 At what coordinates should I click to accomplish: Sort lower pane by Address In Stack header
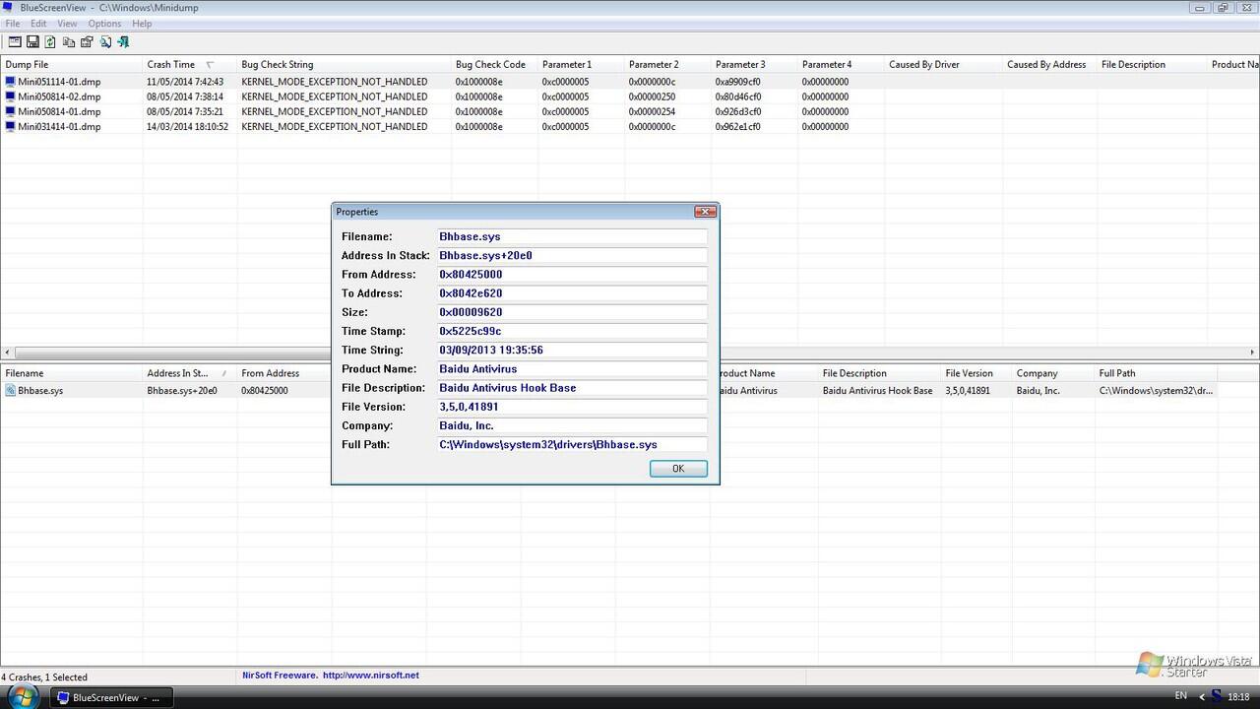[x=189, y=373]
